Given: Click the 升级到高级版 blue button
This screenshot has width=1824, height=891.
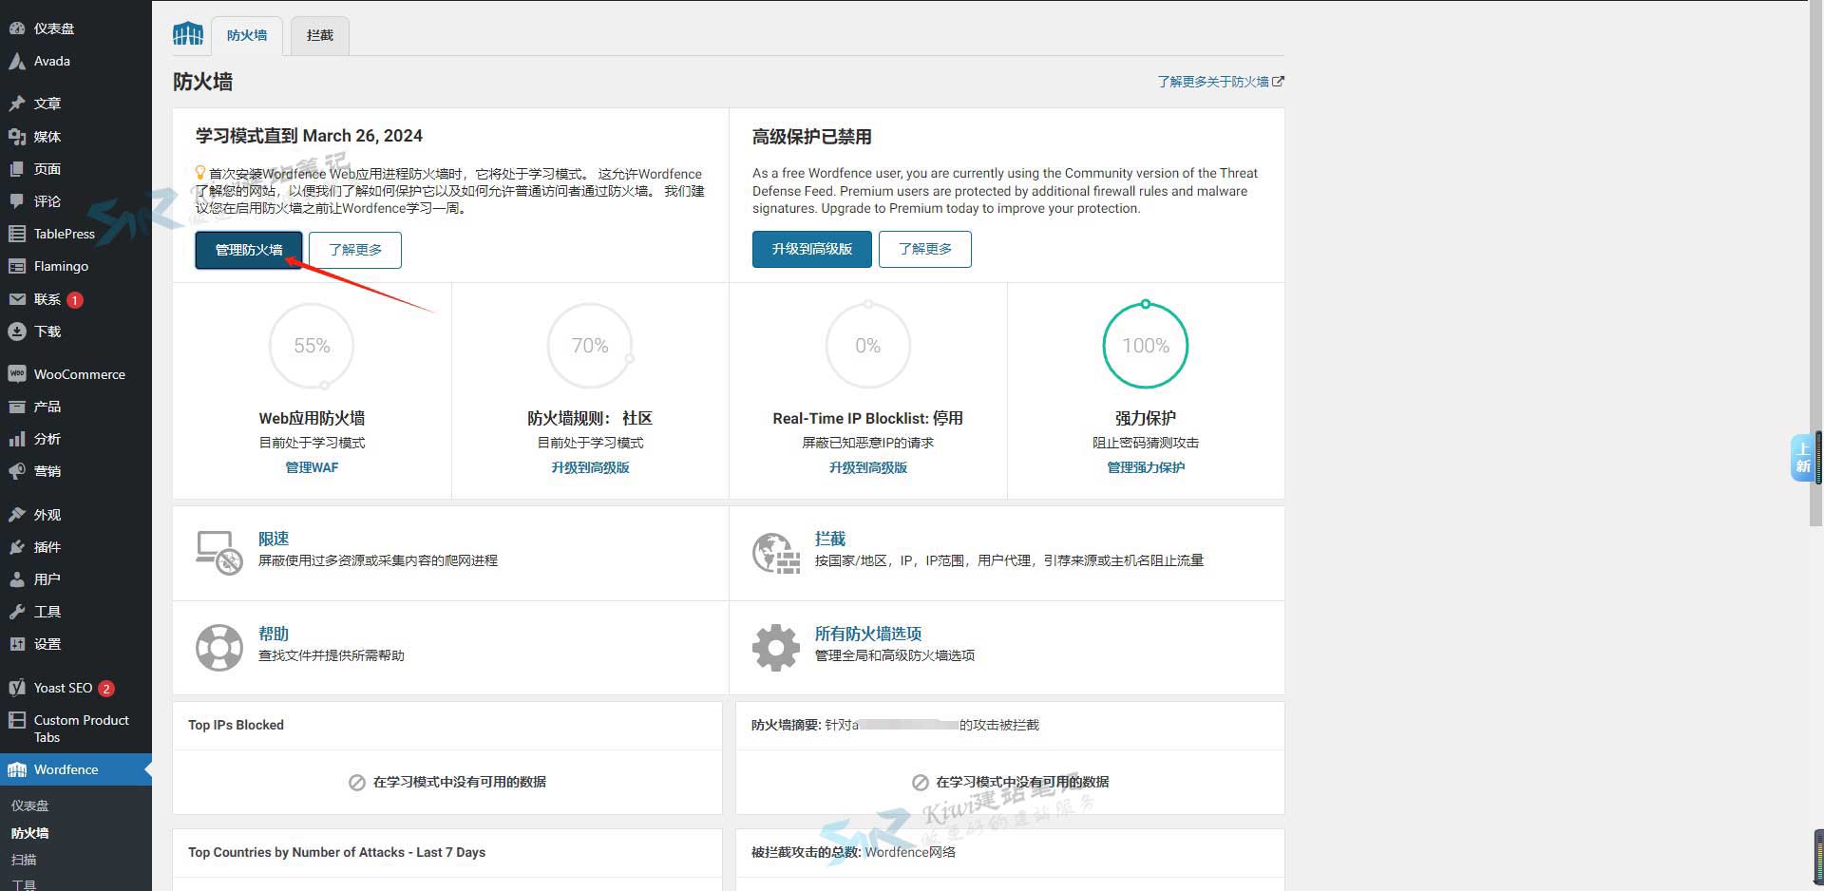Looking at the screenshot, I should (812, 249).
